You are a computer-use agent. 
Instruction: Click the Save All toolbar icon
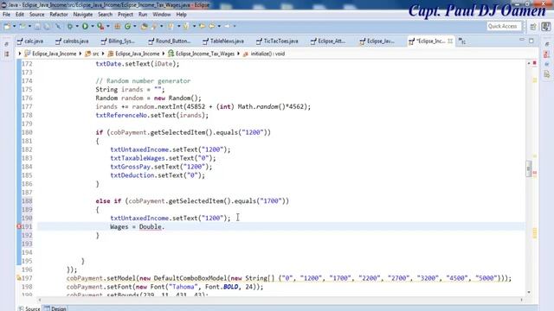click(47, 26)
